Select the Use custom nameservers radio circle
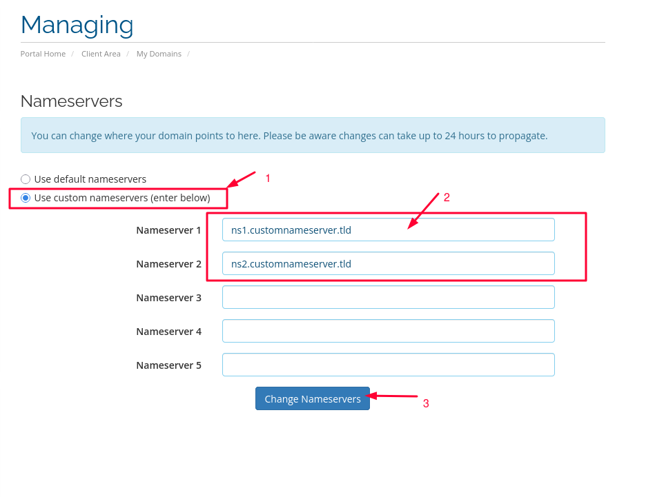Image resolution: width=655 pixels, height=497 pixels. coord(26,198)
